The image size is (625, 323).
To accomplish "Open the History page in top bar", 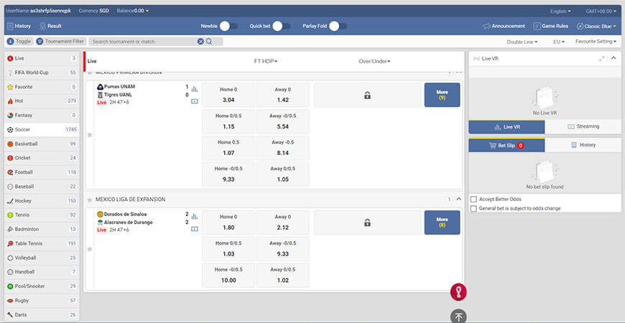I will click(x=19, y=26).
